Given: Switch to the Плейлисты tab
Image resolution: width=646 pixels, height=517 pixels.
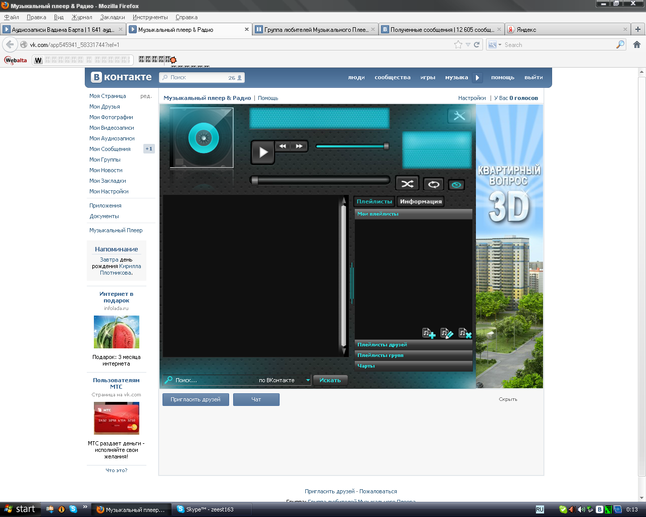Looking at the screenshot, I should point(374,201).
